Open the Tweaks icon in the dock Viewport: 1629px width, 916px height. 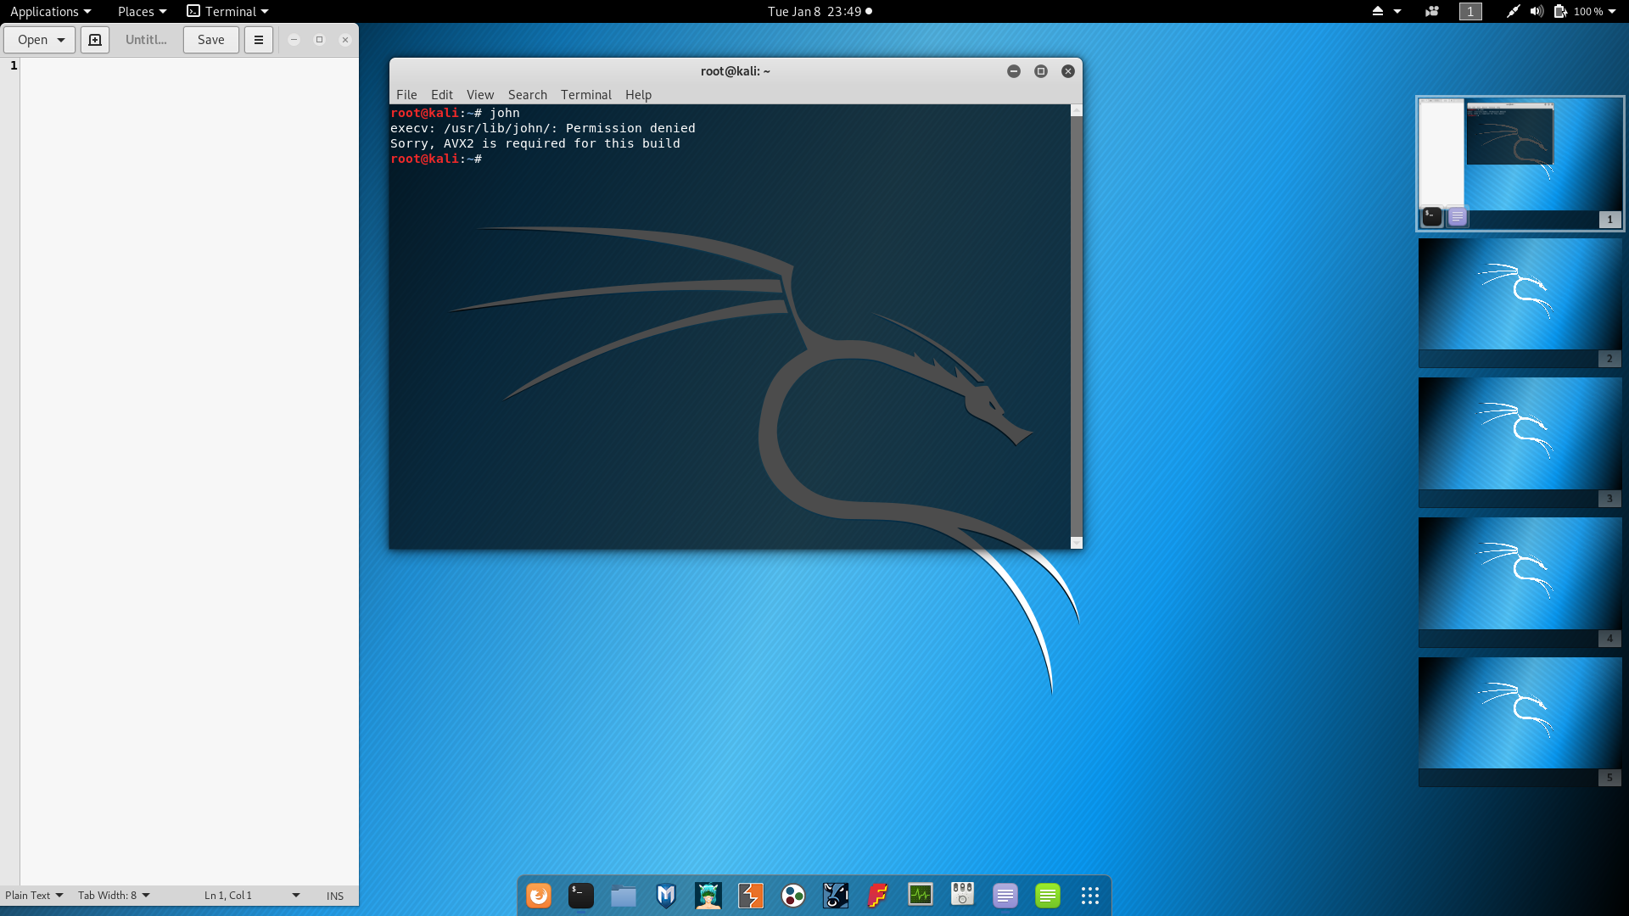[x=963, y=896]
